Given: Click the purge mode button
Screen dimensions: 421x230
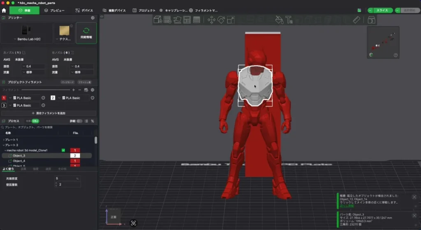Looking at the screenshot, I should pyautogui.click(x=67, y=82).
